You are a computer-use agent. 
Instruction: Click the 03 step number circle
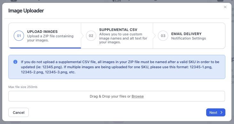click(x=163, y=36)
